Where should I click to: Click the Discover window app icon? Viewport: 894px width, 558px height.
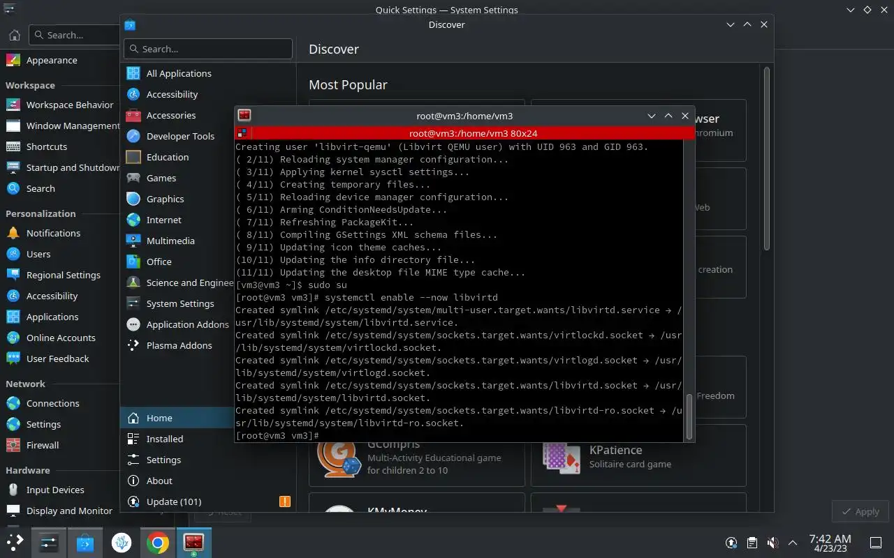129,24
